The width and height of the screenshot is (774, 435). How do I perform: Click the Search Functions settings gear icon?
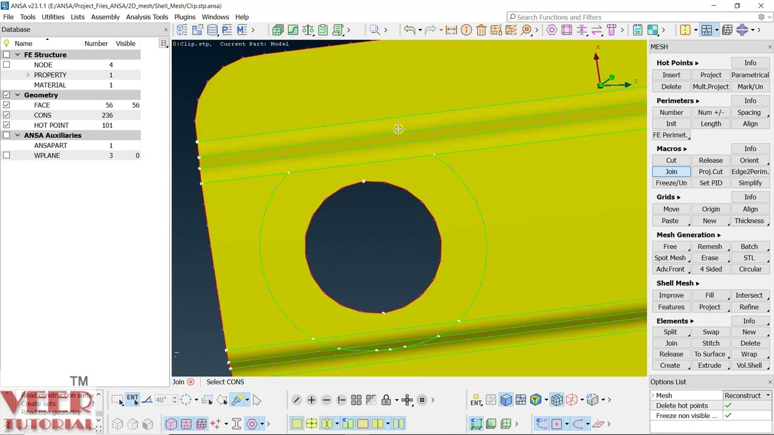(x=761, y=17)
